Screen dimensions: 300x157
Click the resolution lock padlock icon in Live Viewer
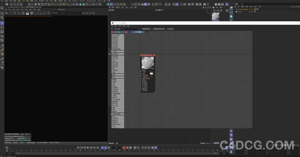pos(27,13)
